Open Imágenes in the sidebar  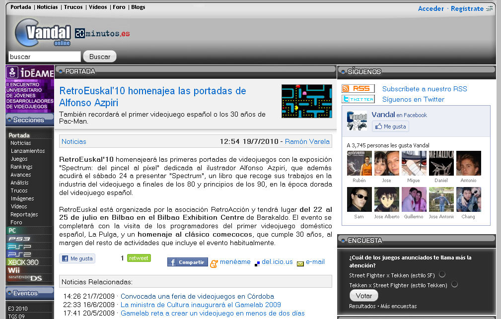click(22, 198)
